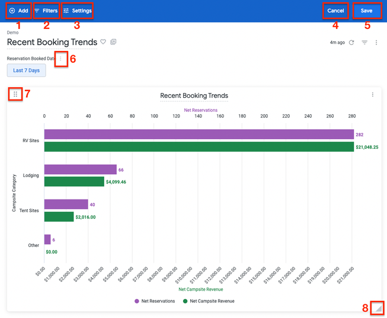Click the Lodging green revenue bar
This screenshot has width=387, height=318.
74,182
